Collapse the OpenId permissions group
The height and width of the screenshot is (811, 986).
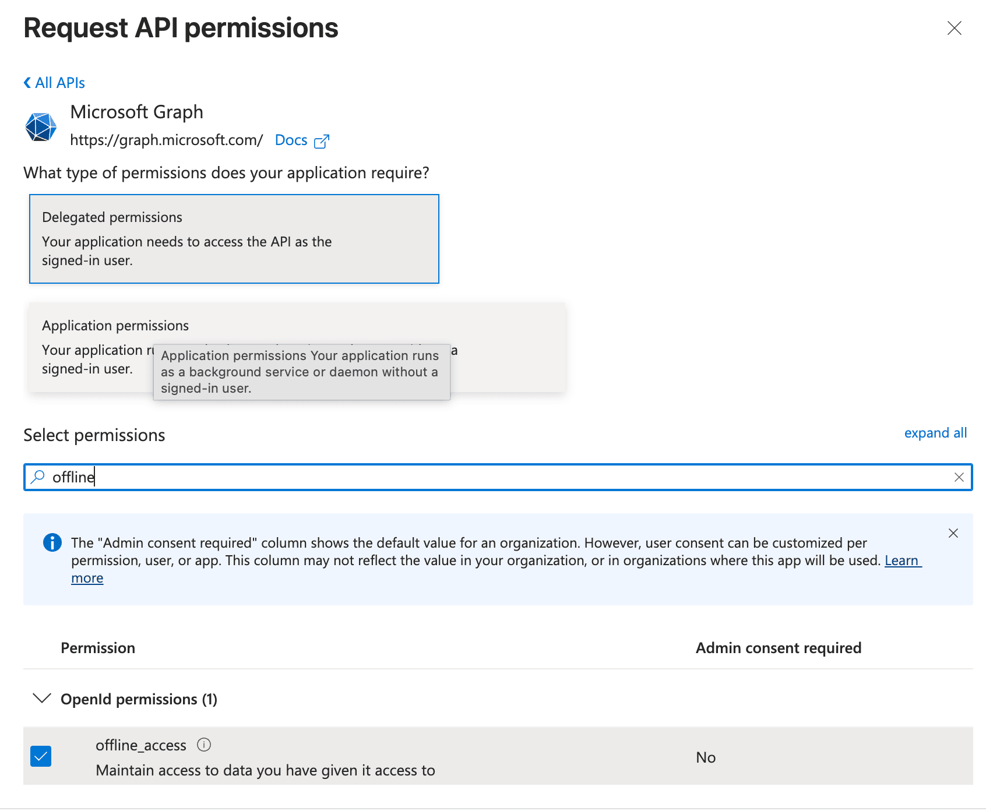(x=42, y=699)
